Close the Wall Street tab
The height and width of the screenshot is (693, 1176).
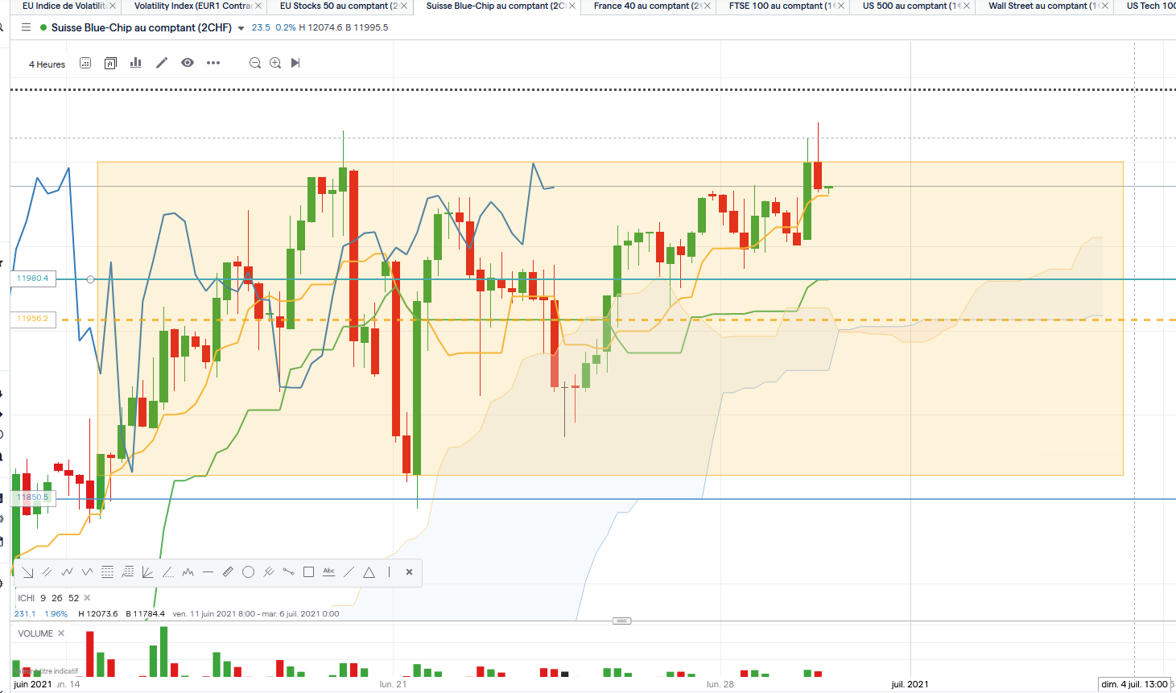(x=1105, y=6)
